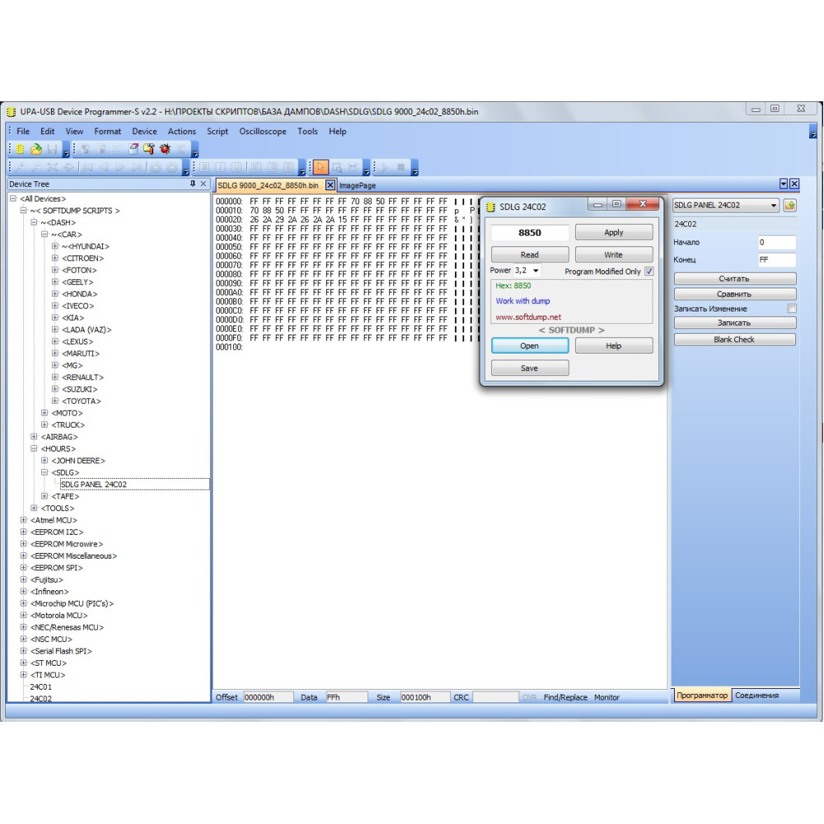Click the new device chip icon in toolbar

click(20, 149)
